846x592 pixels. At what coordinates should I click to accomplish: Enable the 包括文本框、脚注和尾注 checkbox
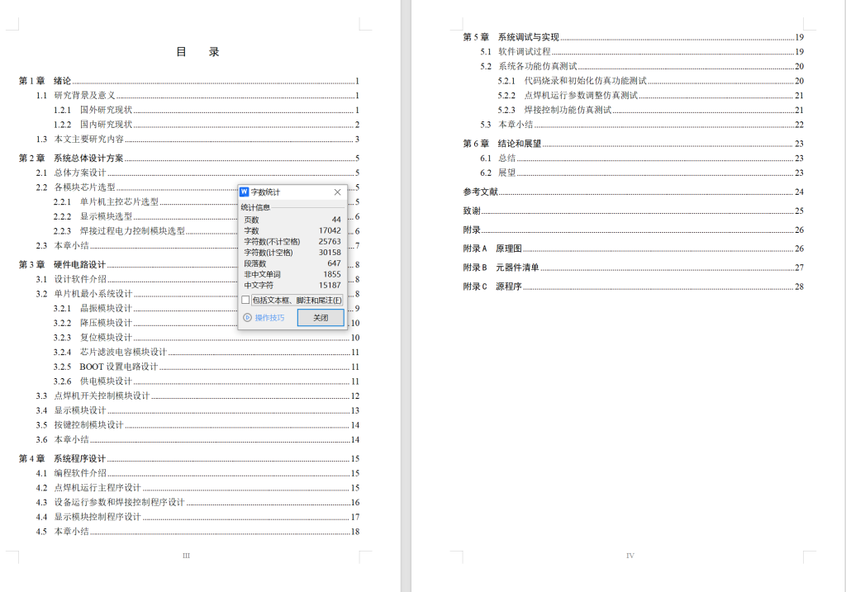(245, 300)
